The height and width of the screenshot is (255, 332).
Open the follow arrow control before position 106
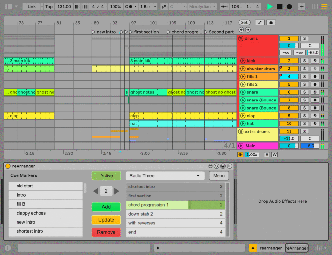click(x=224, y=7)
